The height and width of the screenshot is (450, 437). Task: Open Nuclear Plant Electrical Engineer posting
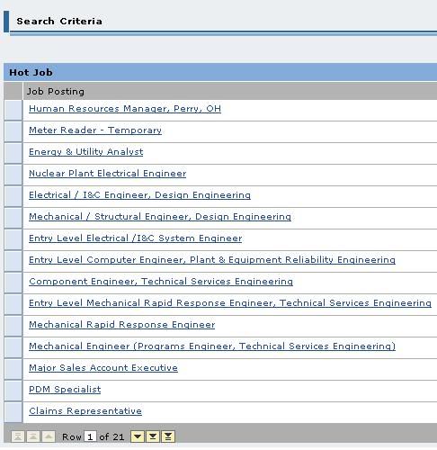click(108, 174)
